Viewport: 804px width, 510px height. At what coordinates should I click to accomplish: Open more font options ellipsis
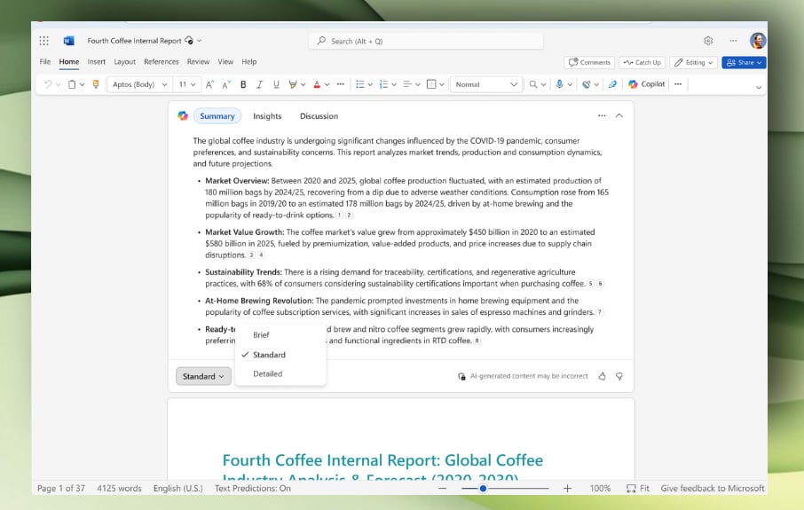pos(341,84)
